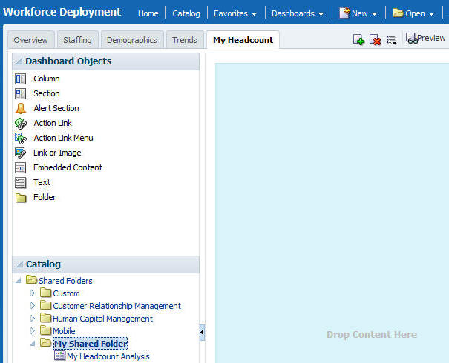
Task: Open the dashboard tools list menu
Action: (x=391, y=40)
